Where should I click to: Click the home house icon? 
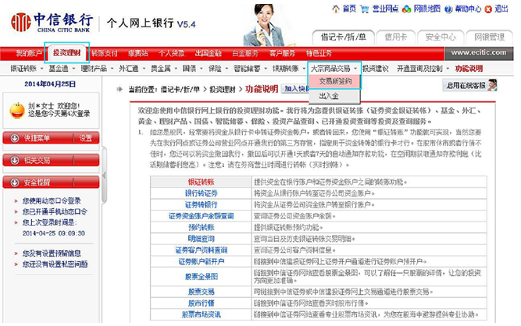(x=336, y=9)
